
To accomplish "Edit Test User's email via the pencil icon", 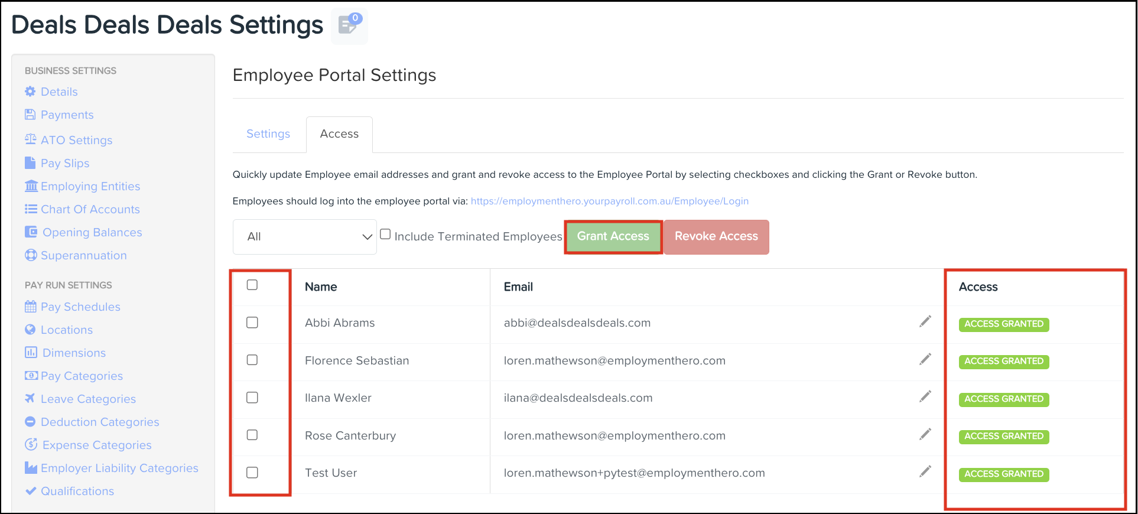I will (925, 471).
